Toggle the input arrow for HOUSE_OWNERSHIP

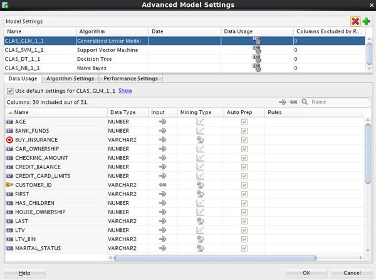pos(162,212)
